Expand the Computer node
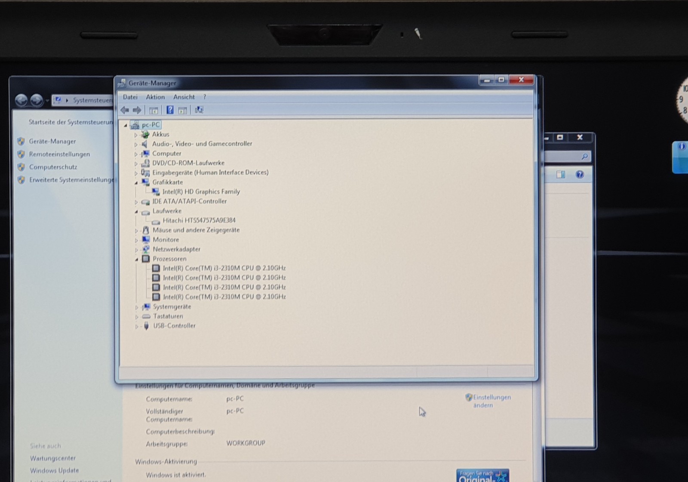Image resolution: width=688 pixels, height=482 pixels. pos(136,154)
